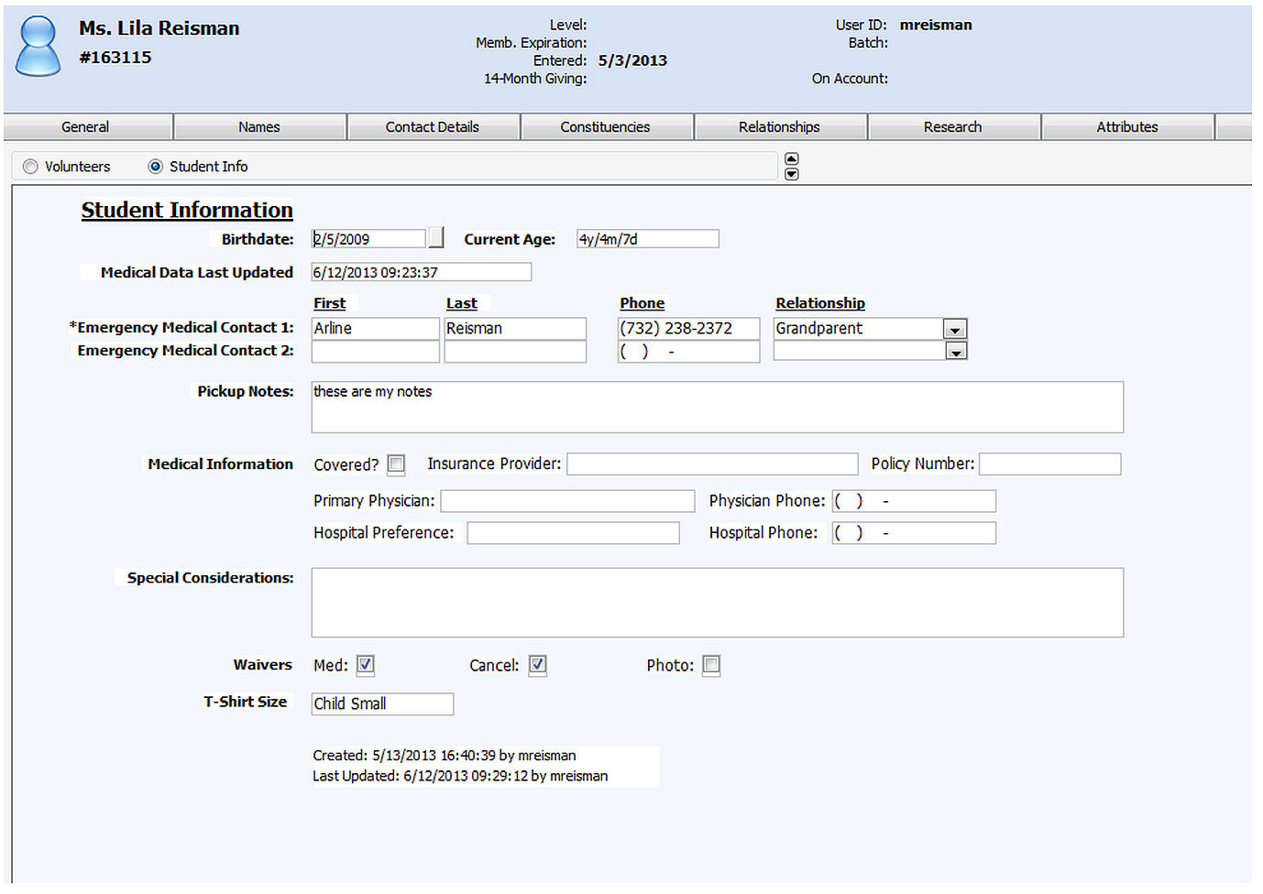
Task: Open the Constituencies tab
Action: (x=606, y=127)
